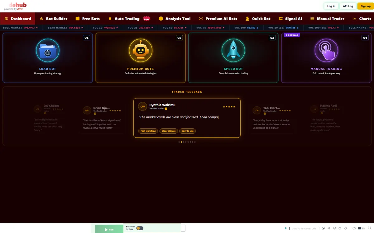Click the green network status dot
This screenshot has width=374, height=233.
point(285,228)
